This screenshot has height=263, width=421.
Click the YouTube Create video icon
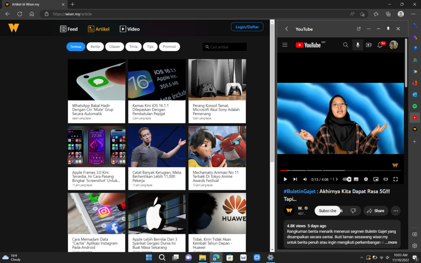369,45
